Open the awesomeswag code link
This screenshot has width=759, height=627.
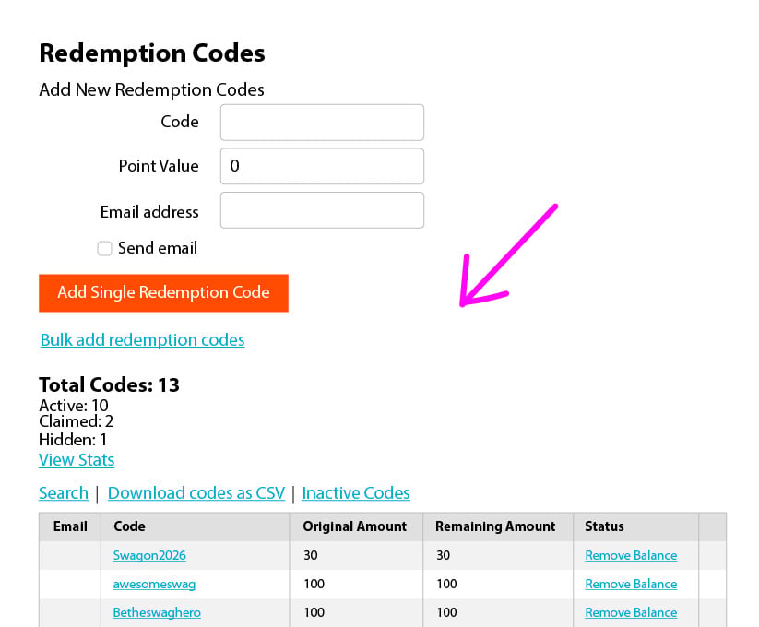click(154, 584)
